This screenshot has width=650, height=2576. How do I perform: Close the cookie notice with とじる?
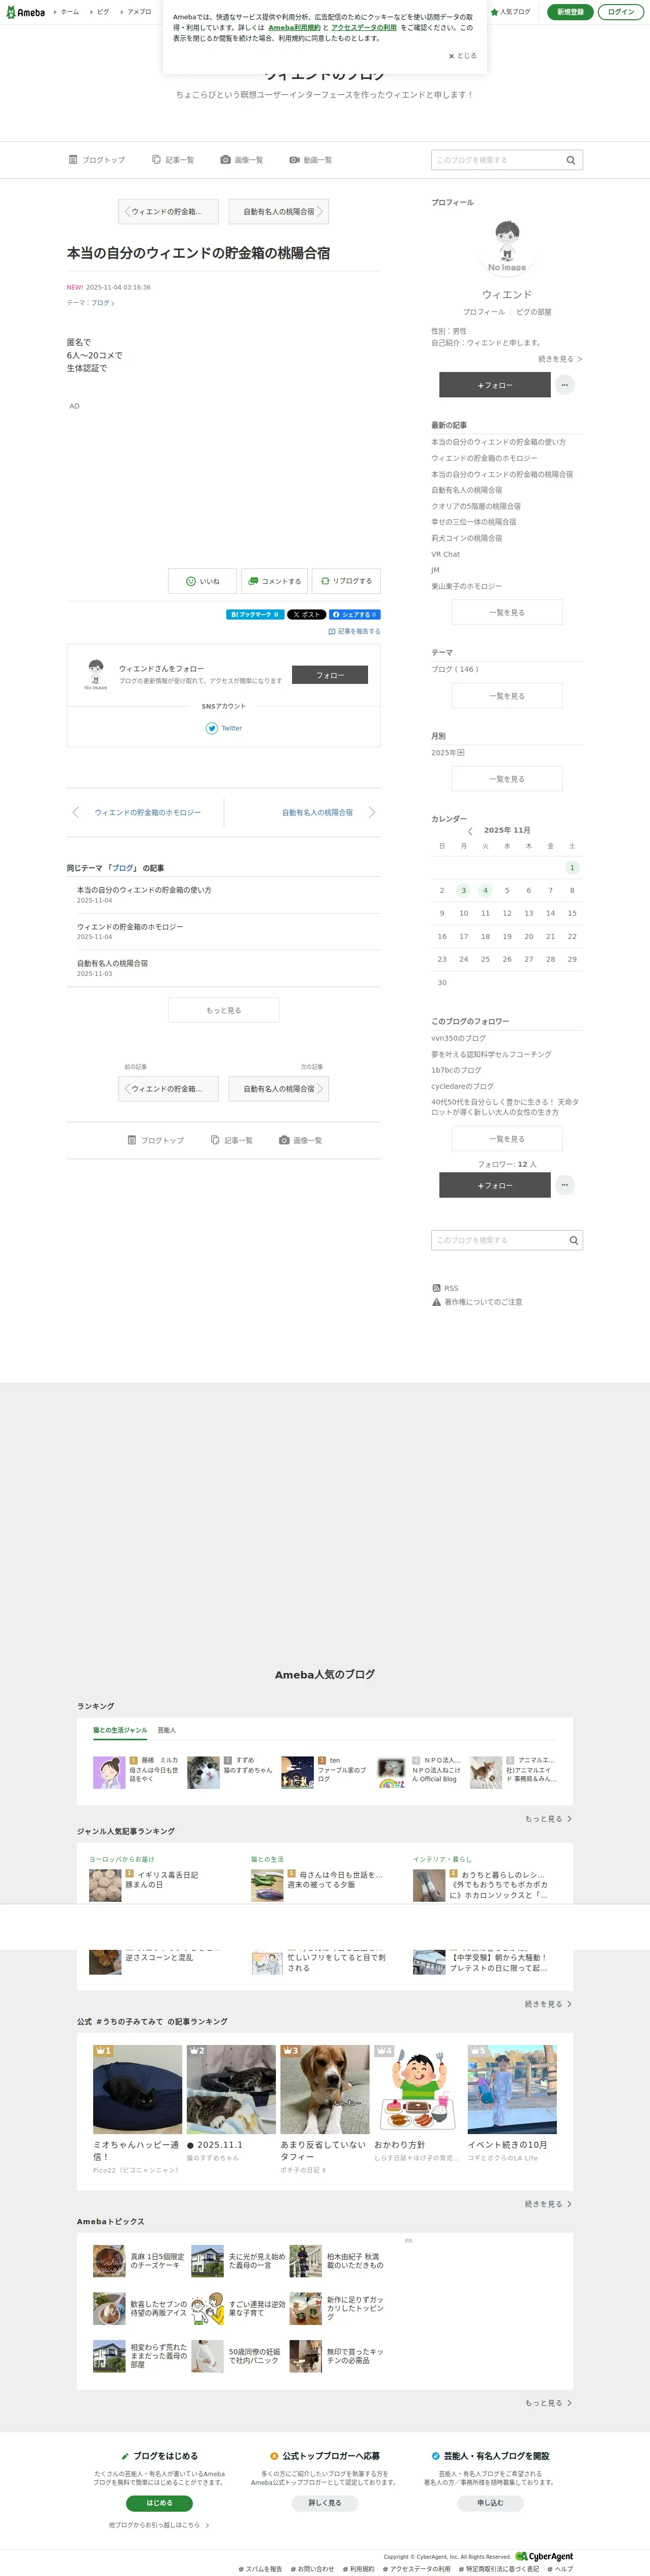tap(463, 56)
